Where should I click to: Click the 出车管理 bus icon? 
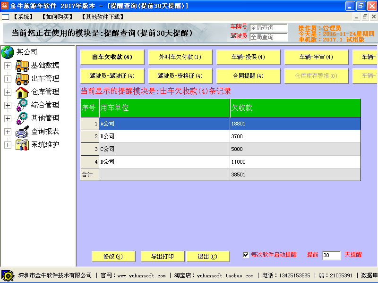tap(22, 79)
